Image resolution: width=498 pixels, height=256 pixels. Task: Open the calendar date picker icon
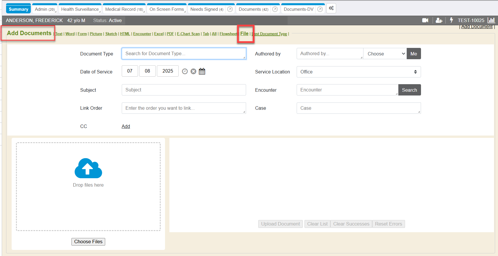pos(202,71)
